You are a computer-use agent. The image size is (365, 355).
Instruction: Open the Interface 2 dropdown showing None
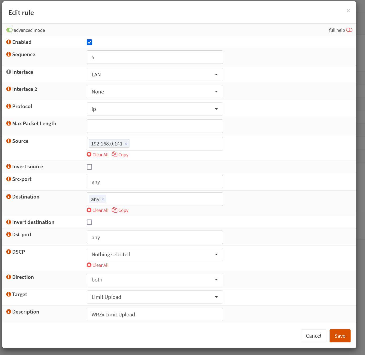click(155, 92)
